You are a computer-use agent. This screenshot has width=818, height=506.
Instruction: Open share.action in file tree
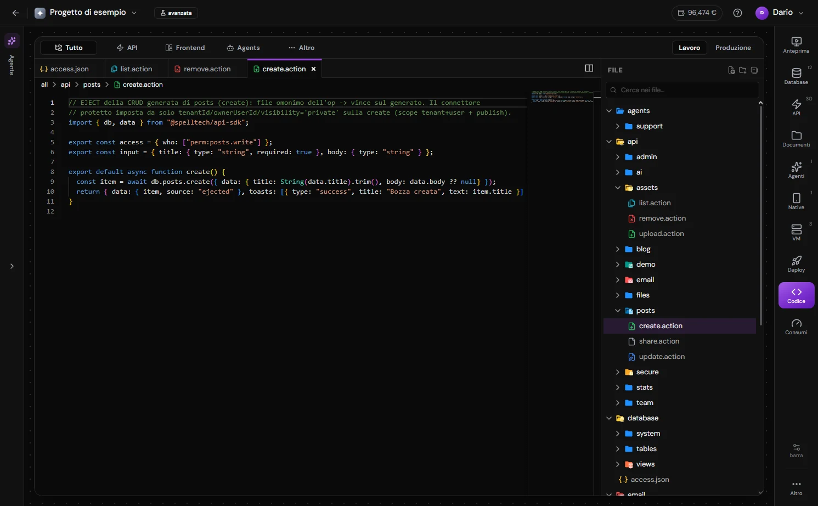(x=680, y=341)
